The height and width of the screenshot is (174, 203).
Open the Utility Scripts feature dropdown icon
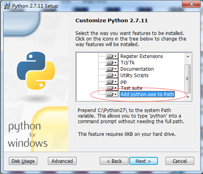coord(112,75)
